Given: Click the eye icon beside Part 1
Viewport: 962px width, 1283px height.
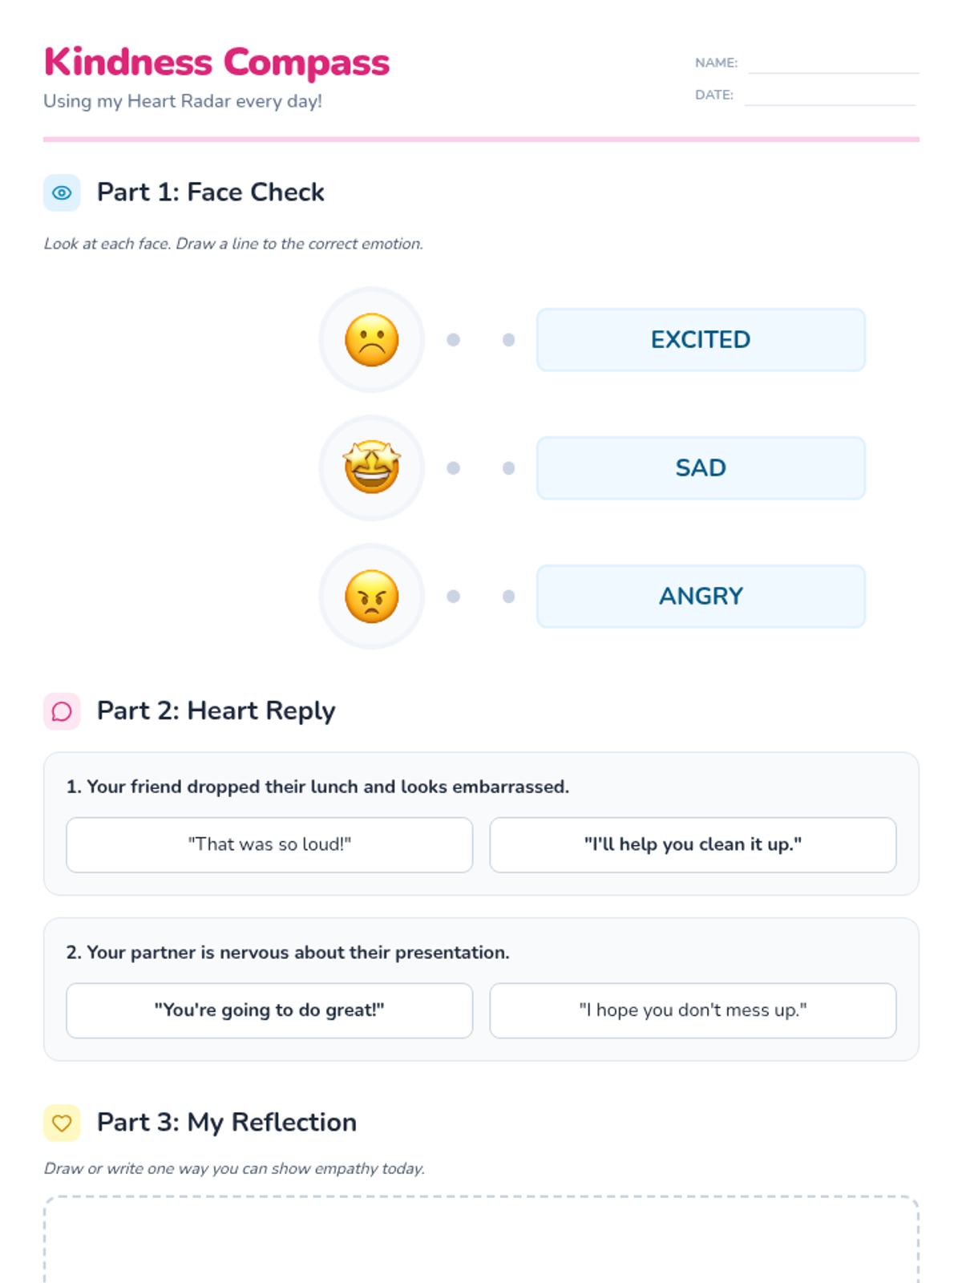Looking at the screenshot, I should pos(62,192).
